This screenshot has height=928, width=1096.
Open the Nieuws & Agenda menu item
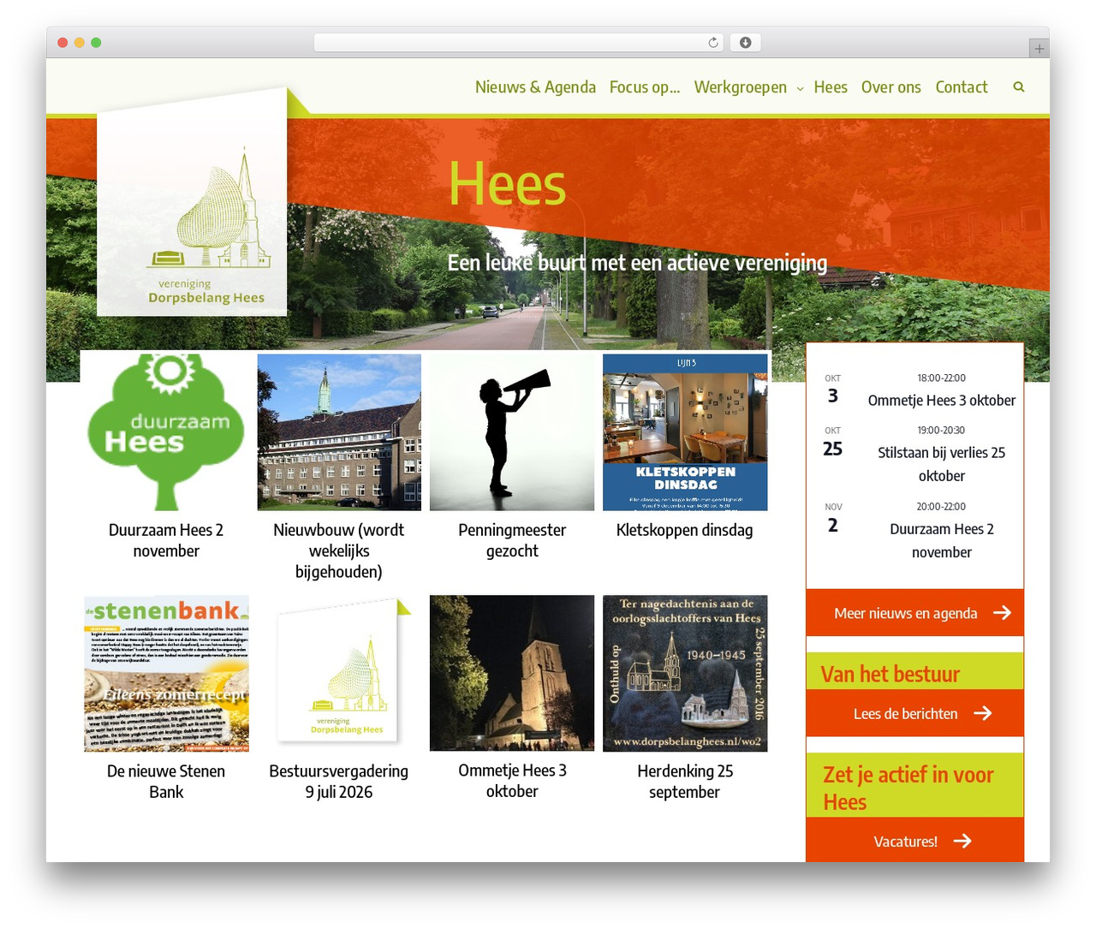coord(535,87)
